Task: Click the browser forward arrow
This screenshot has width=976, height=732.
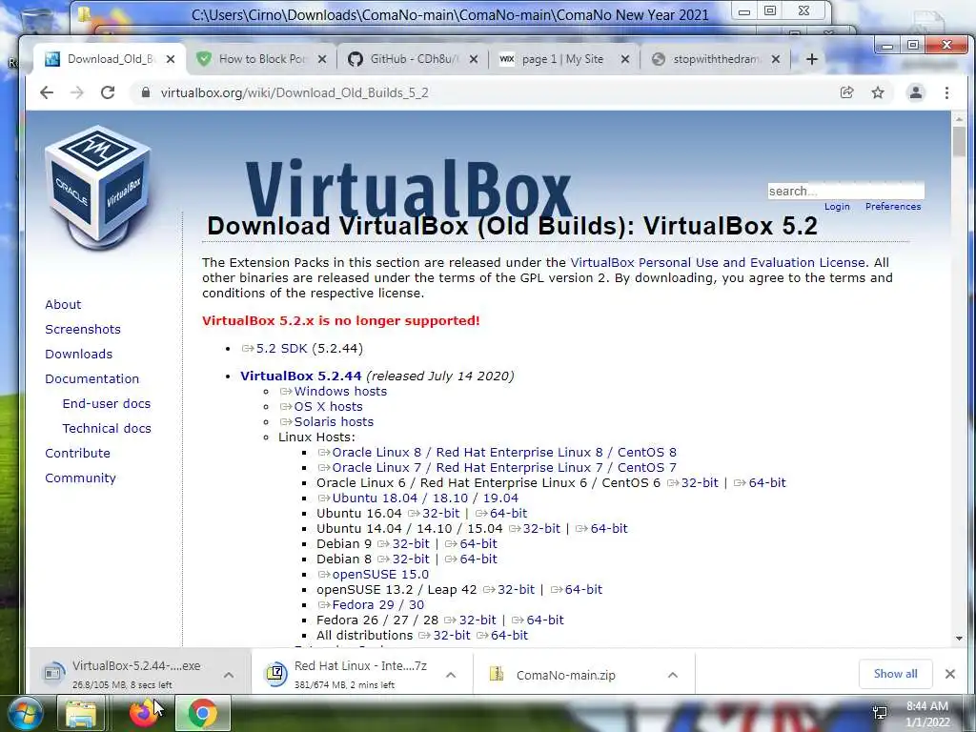Action: pos(77,92)
